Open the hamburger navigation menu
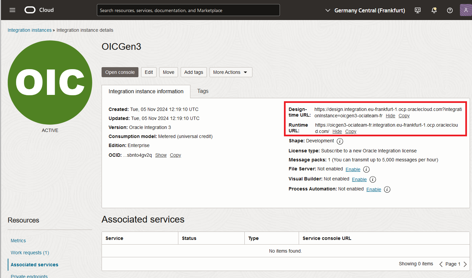Screen dimensions: 472x278 tap(12, 10)
